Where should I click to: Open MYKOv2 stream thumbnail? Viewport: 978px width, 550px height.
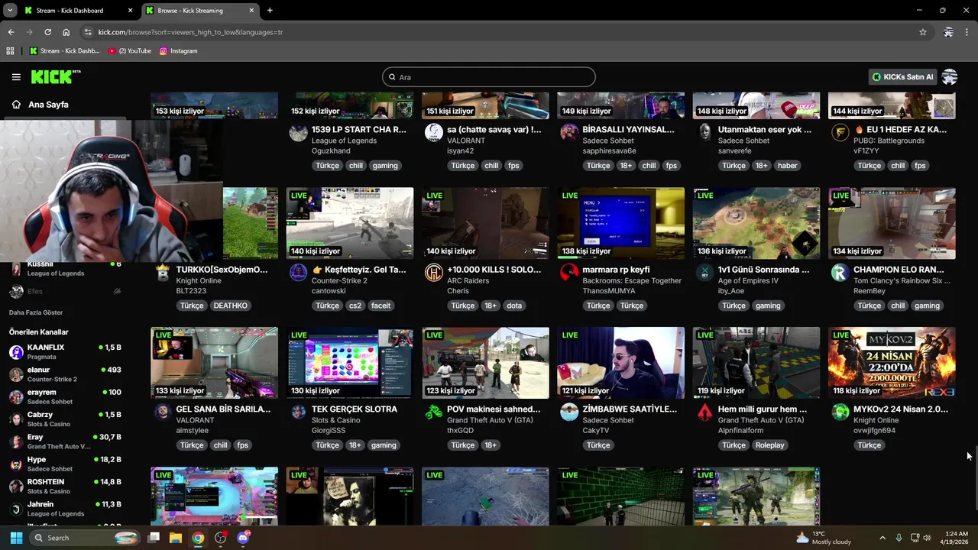point(892,364)
